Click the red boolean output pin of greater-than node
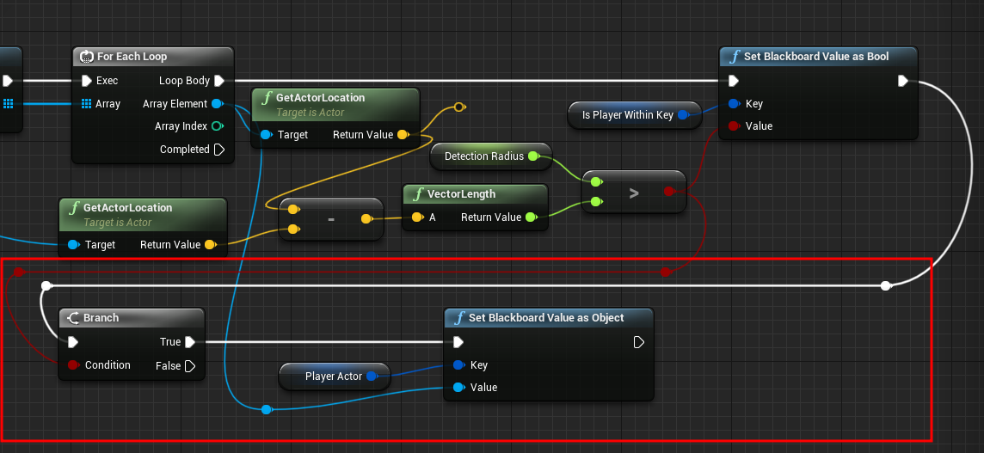Image resolution: width=984 pixels, height=453 pixels. pyautogui.click(x=669, y=192)
